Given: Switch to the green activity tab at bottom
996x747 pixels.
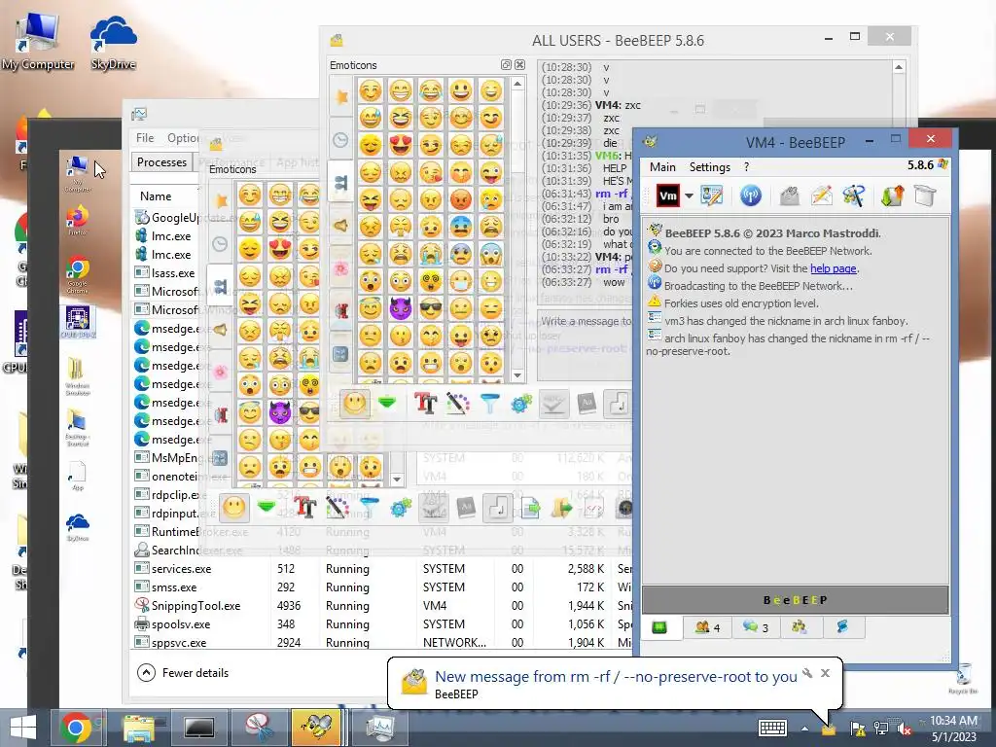Looking at the screenshot, I should coord(659,627).
